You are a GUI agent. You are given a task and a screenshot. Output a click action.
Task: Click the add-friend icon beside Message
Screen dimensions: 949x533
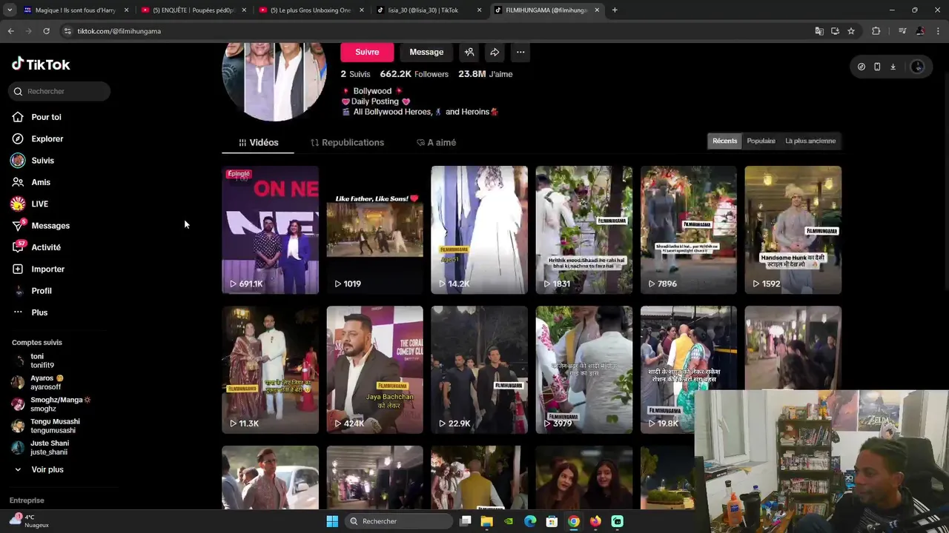coord(469,52)
